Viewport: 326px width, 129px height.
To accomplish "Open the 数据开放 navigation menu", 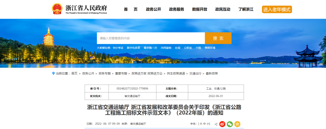I will click(x=200, y=9).
